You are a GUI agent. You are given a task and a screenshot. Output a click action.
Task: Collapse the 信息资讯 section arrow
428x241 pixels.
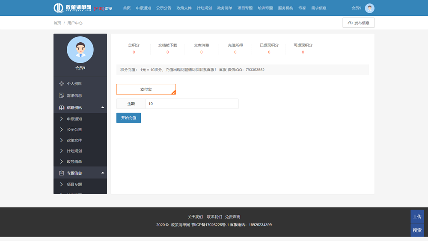pyautogui.click(x=103, y=107)
